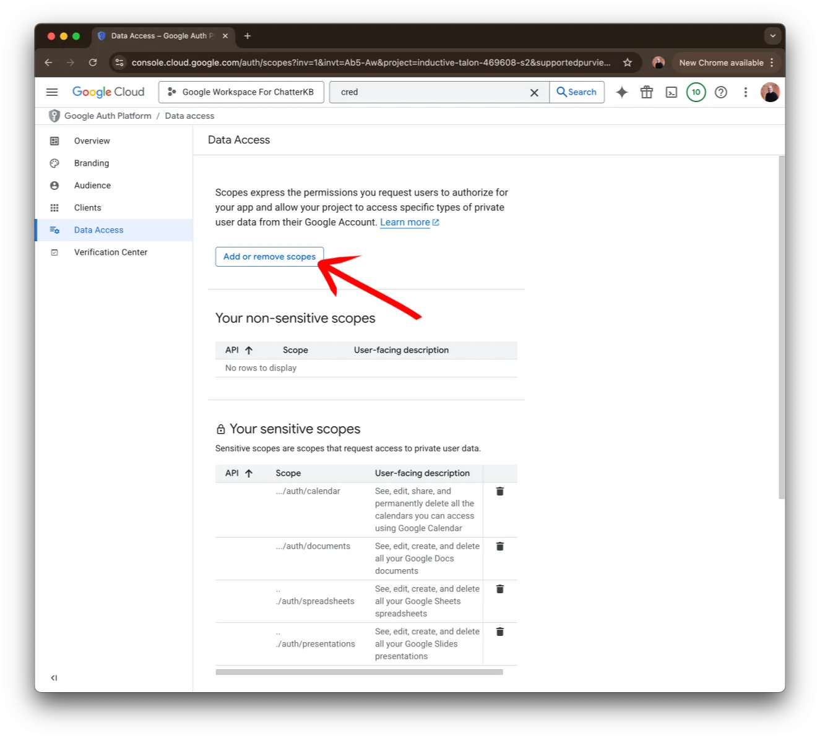Open the three-dot settings menu in console header

pyautogui.click(x=746, y=92)
